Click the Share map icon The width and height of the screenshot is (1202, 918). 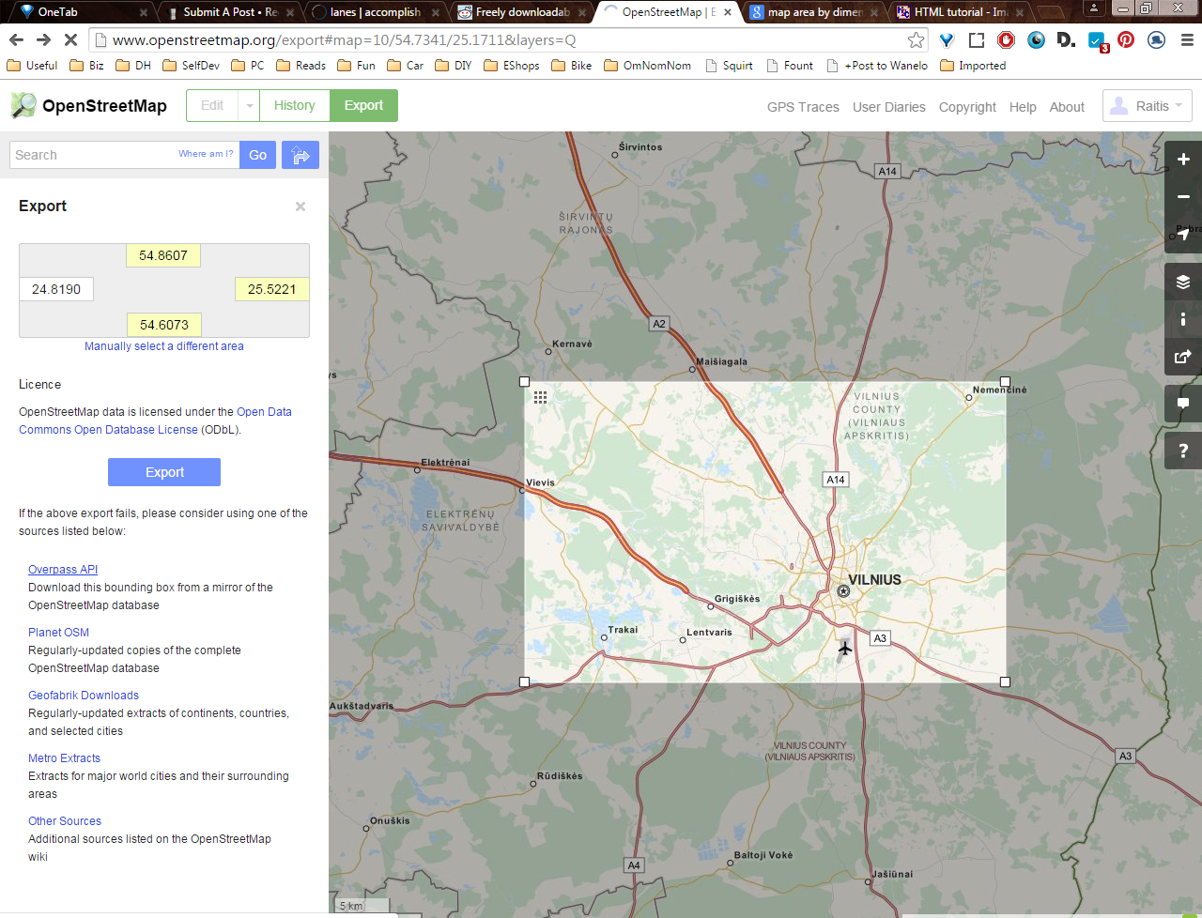coord(1182,357)
